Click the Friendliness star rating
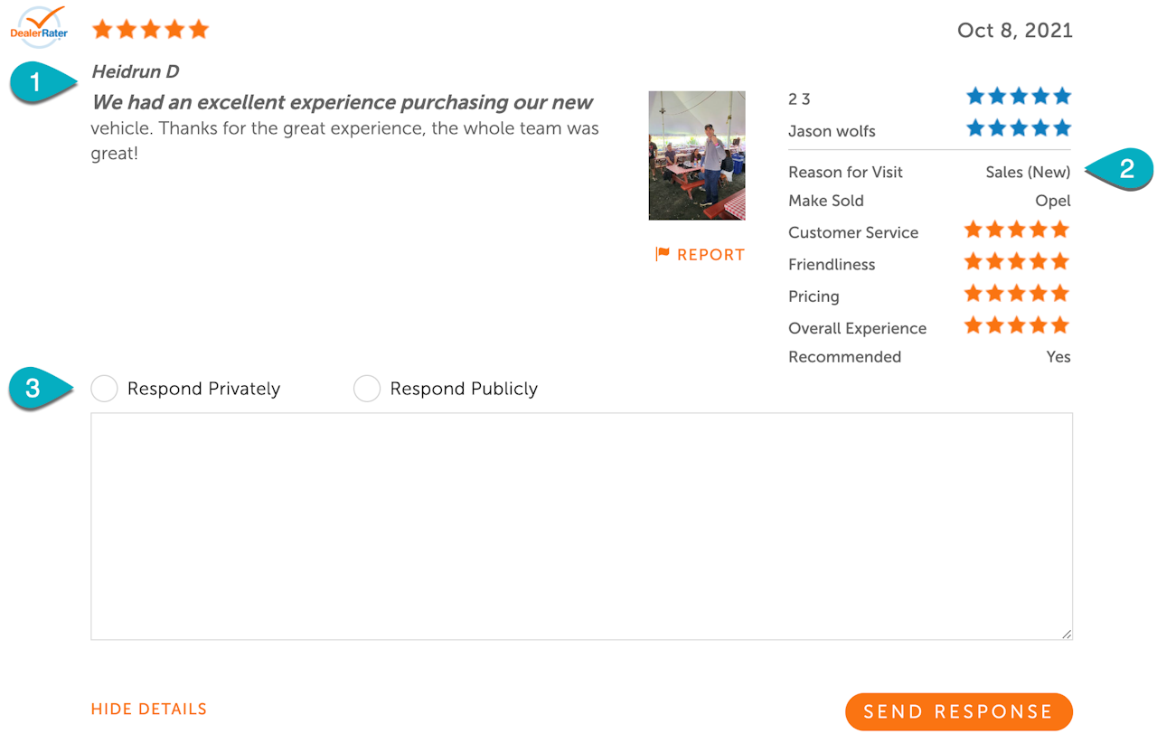This screenshot has width=1157, height=743. (x=1017, y=262)
